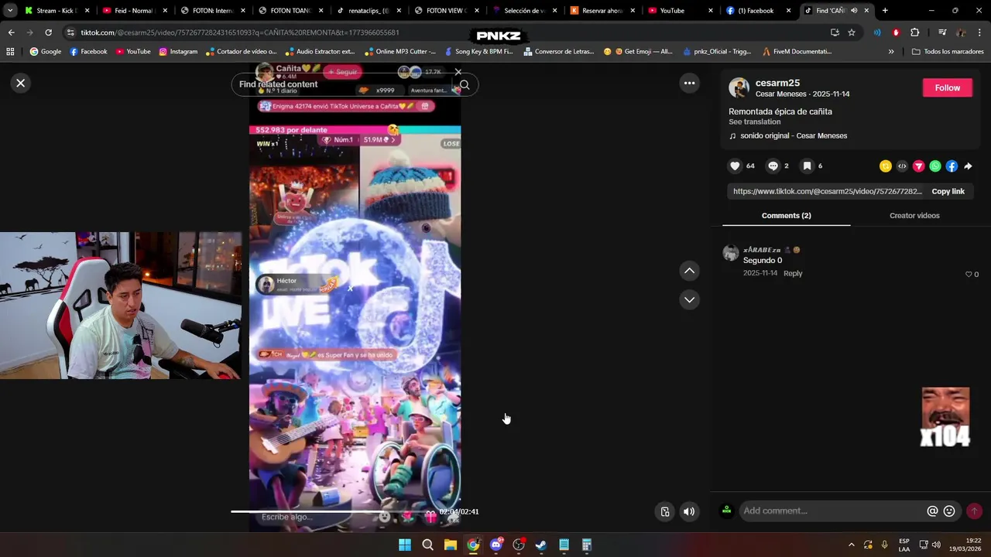
Task: Close the TikTok video viewer
Action: coord(21,83)
